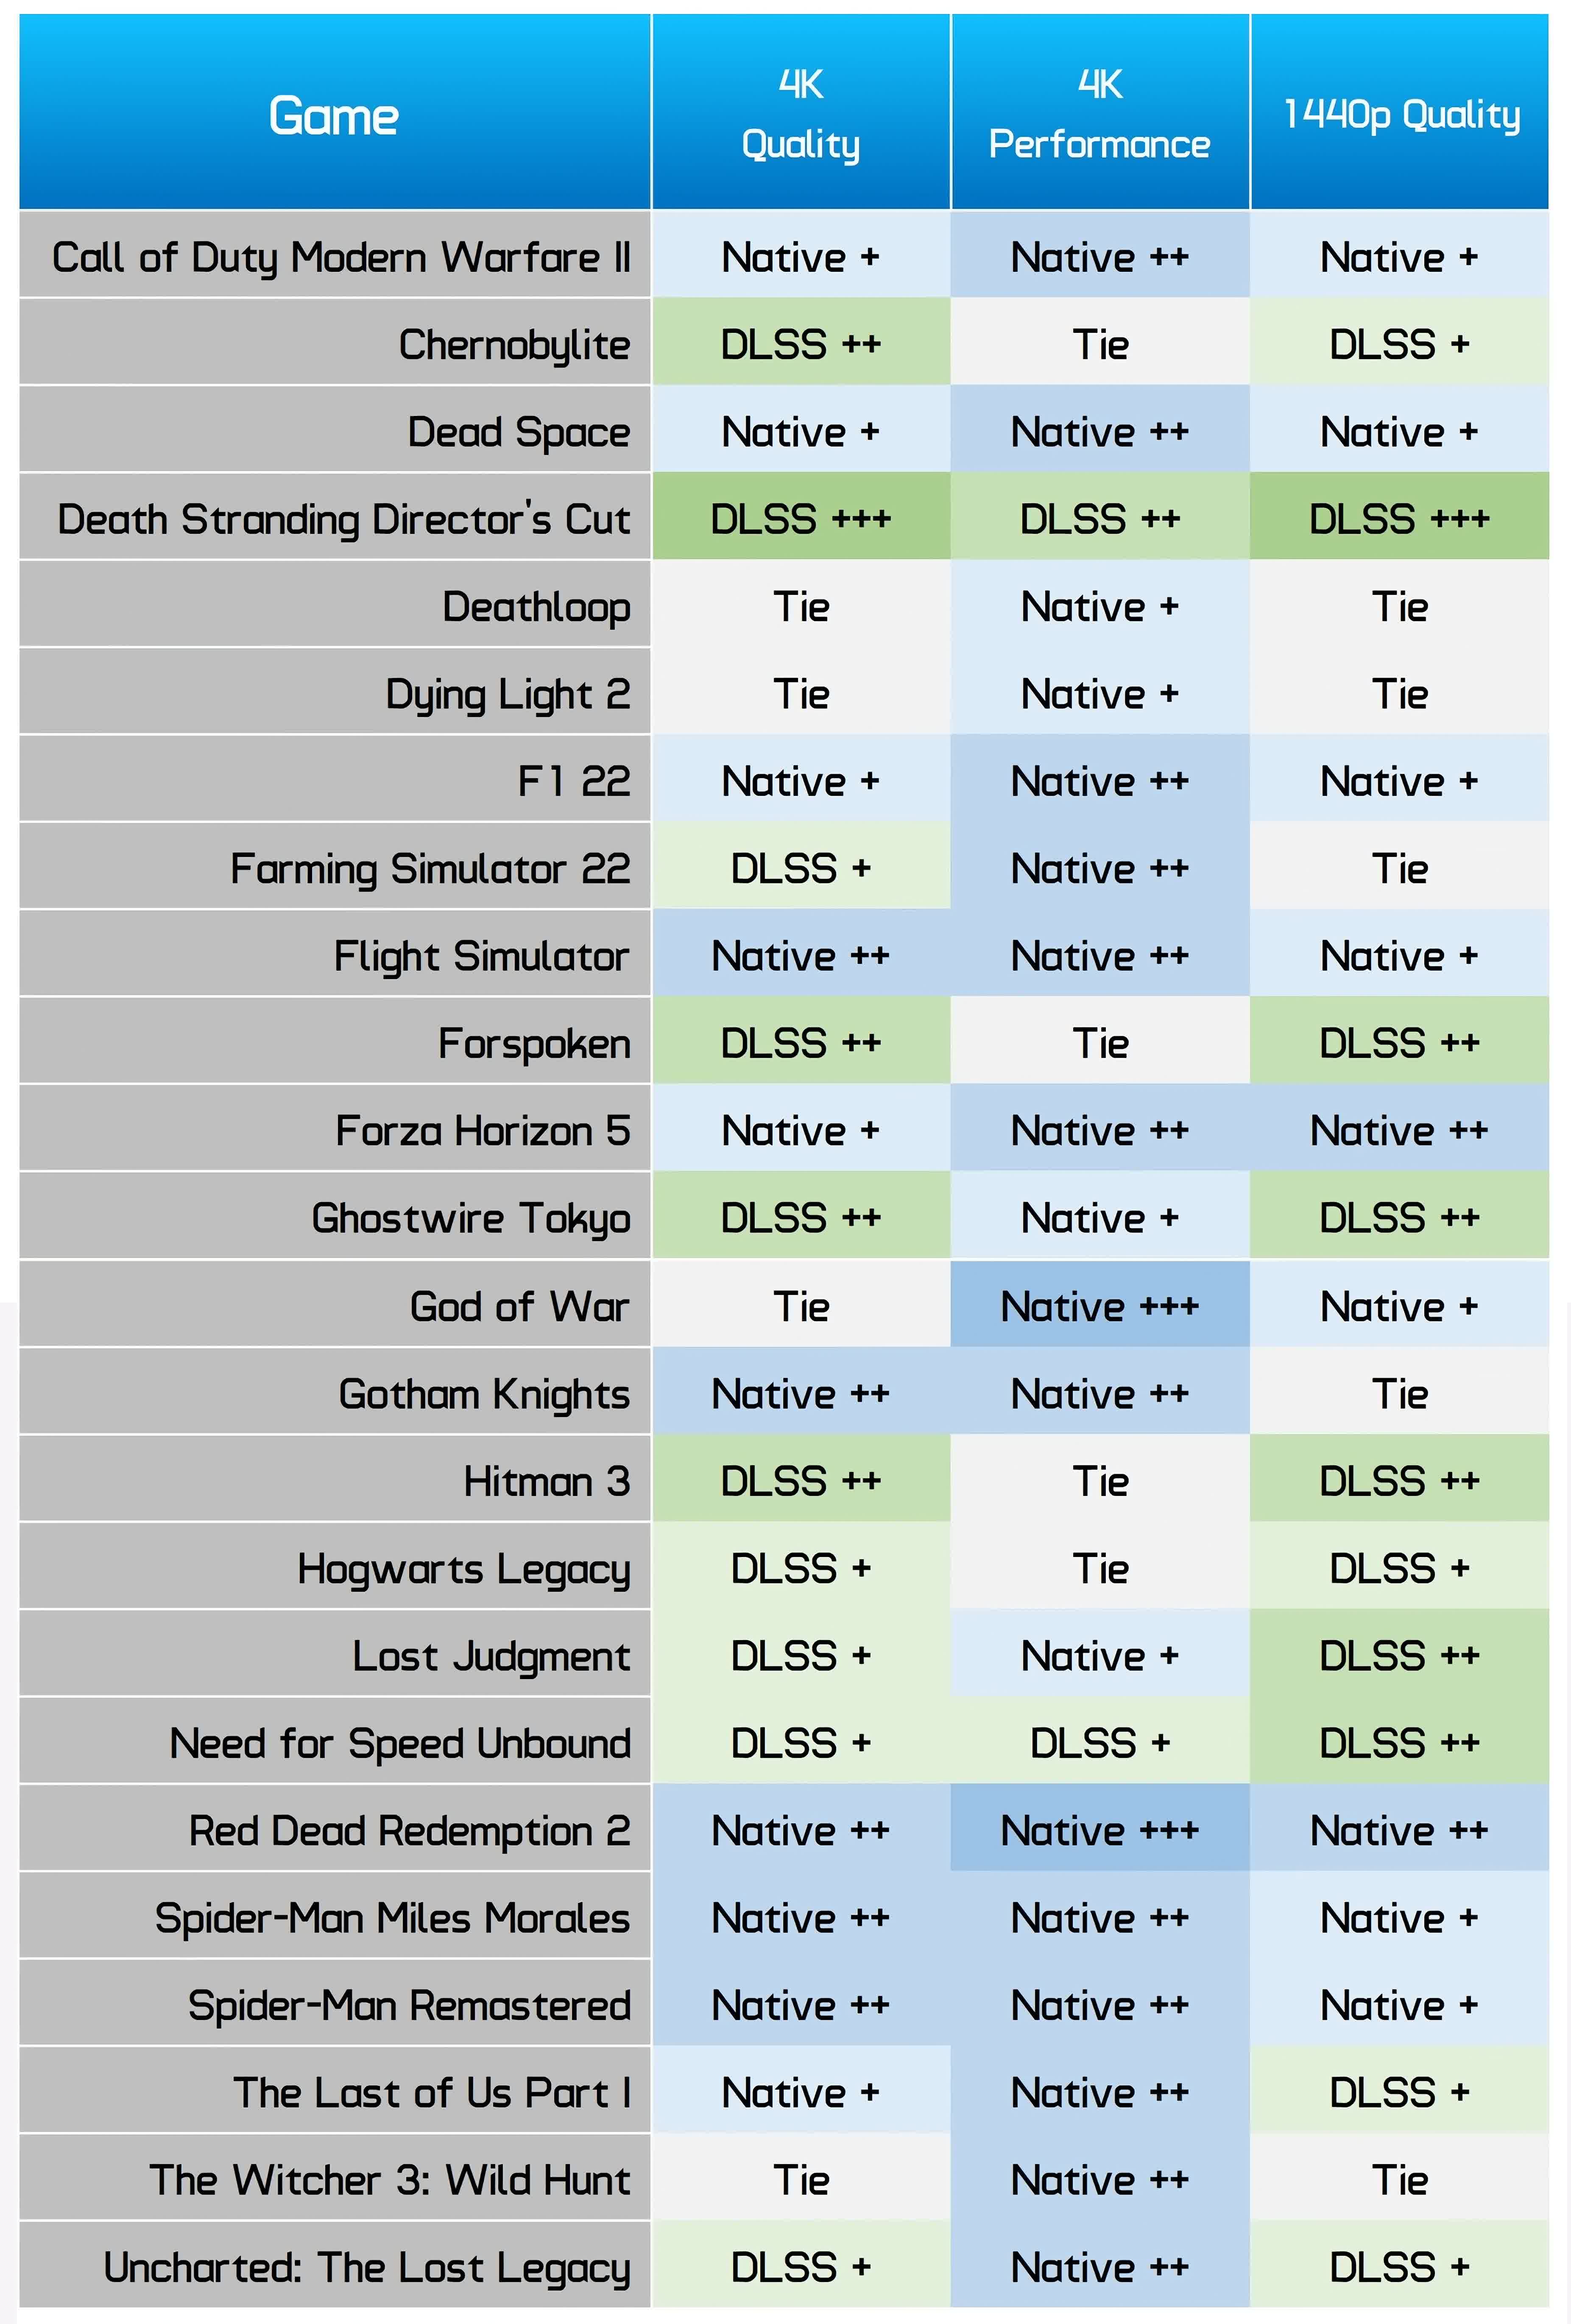Select God of War's Native +++ cell

click(x=1099, y=1306)
